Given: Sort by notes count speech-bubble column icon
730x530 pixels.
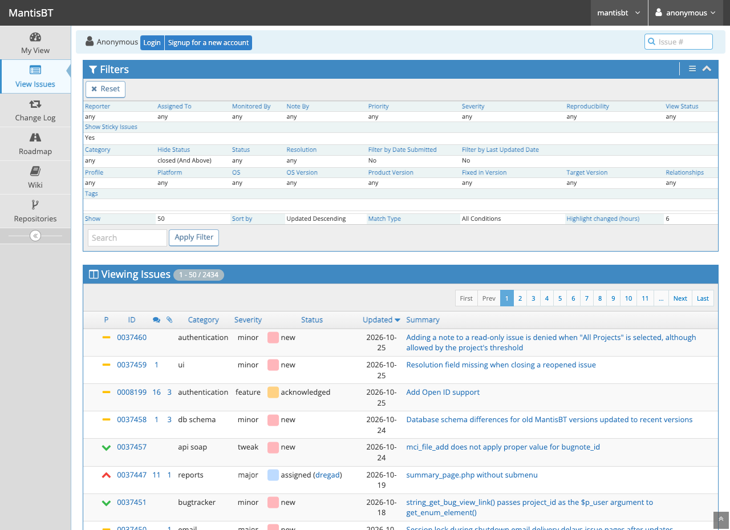Looking at the screenshot, I should pyautogui.click(x=157, y=320).
